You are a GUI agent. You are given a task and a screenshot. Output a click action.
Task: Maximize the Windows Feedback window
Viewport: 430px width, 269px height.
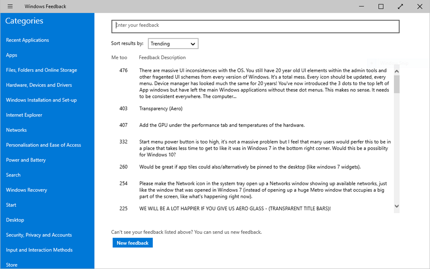pos(381,6)
